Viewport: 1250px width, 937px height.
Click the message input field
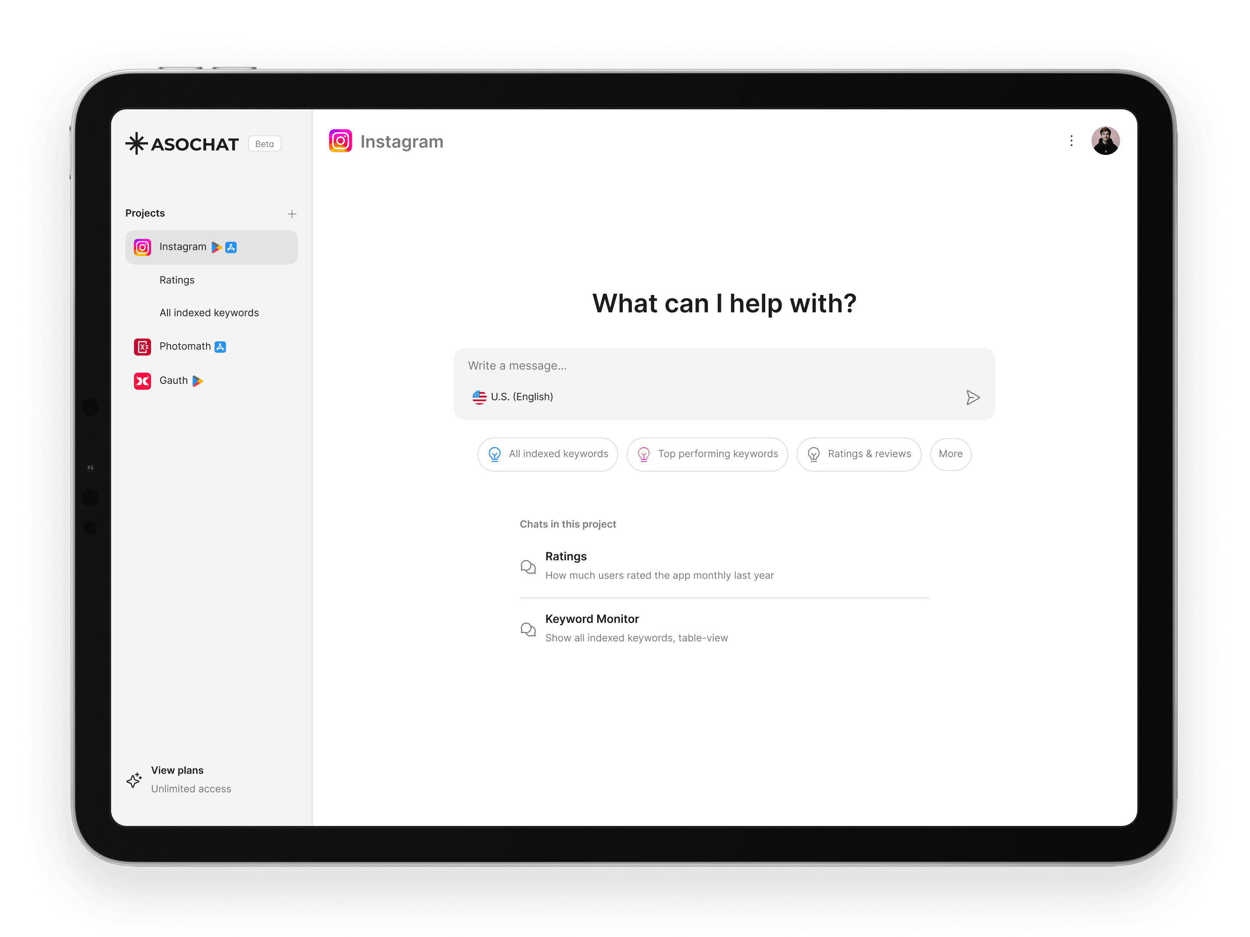(724, 365)
